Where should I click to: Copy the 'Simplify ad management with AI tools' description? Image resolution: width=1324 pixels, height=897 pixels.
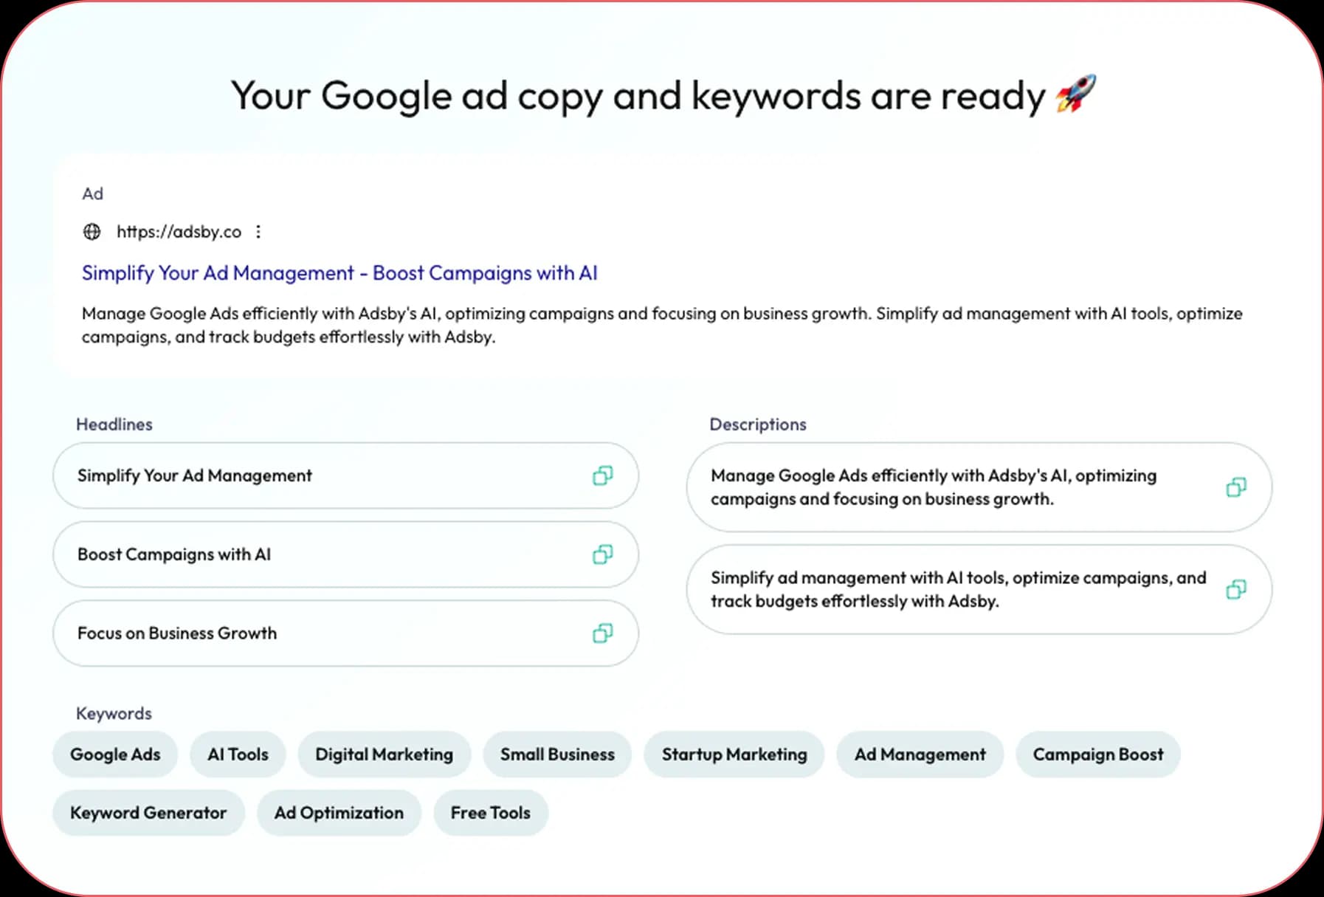pyautogui.click(x=1235, y=589)
